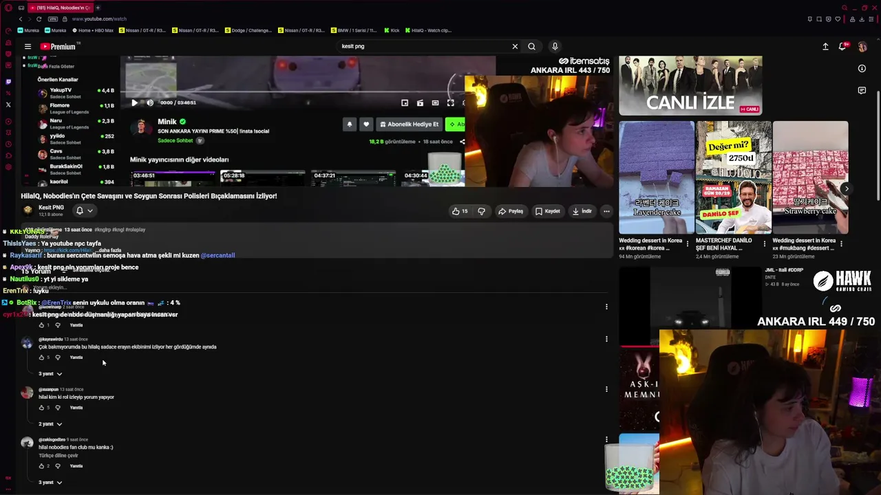881x495 pixels.
Task: Open the 'BMW / 1 Serisi' bookmark
Action: click(x=354, y=30)
